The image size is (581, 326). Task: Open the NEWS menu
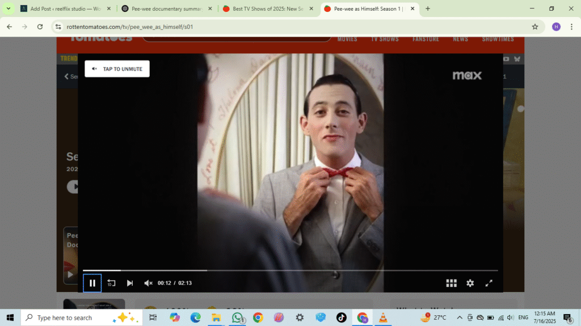coord(461,39)
